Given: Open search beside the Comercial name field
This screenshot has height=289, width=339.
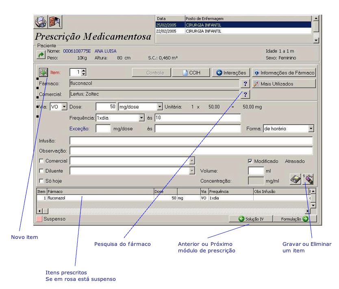Looking at the screenshot, I should pyautogui.click(x=245, y=94).
